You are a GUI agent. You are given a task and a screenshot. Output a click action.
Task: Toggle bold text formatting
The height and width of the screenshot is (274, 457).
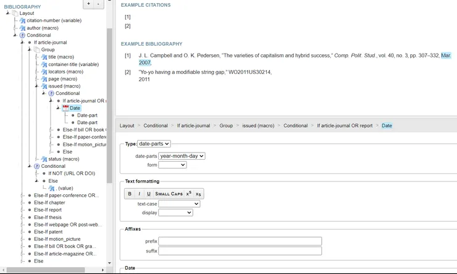tap(130, 194)
